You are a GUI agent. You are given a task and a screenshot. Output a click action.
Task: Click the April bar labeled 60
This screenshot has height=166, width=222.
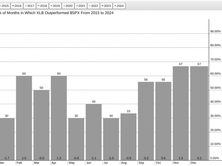[59, 118]
